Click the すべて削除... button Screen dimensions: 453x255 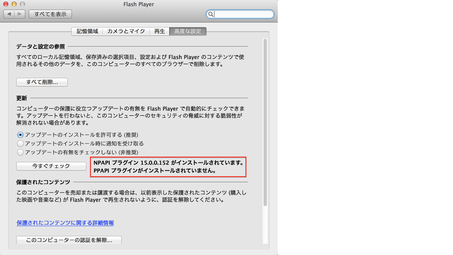[42, 82]
